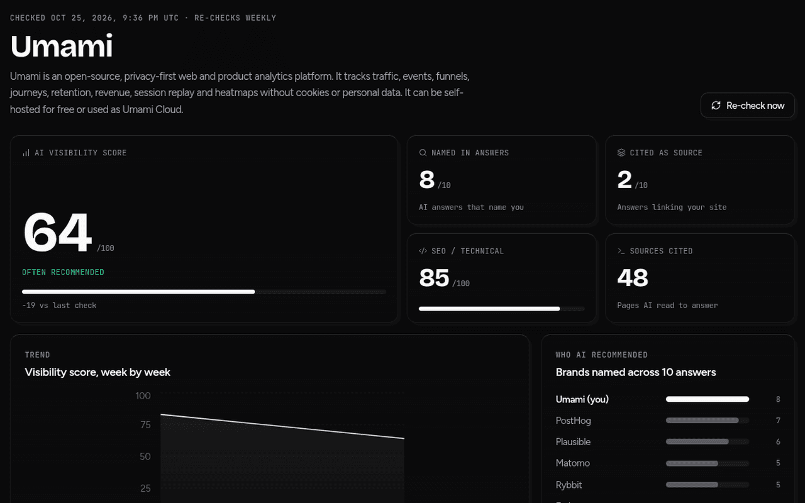Viewport: 805px width, 503px height.
Task: Click the SEO / Technical progress bar
Action: pos(501,309)
